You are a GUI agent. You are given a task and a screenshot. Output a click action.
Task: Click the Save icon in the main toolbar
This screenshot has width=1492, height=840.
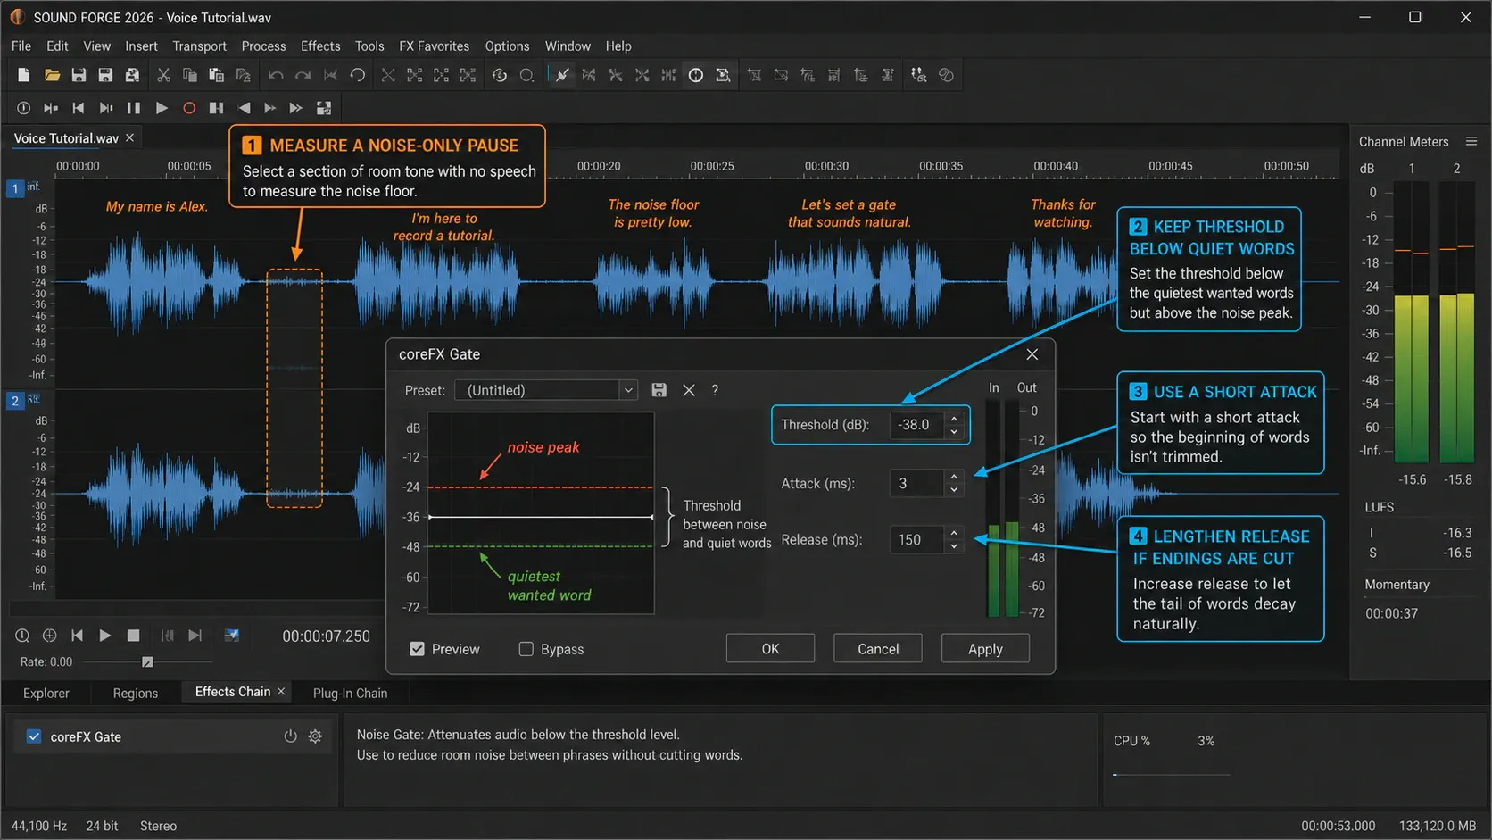pos(79,76)
